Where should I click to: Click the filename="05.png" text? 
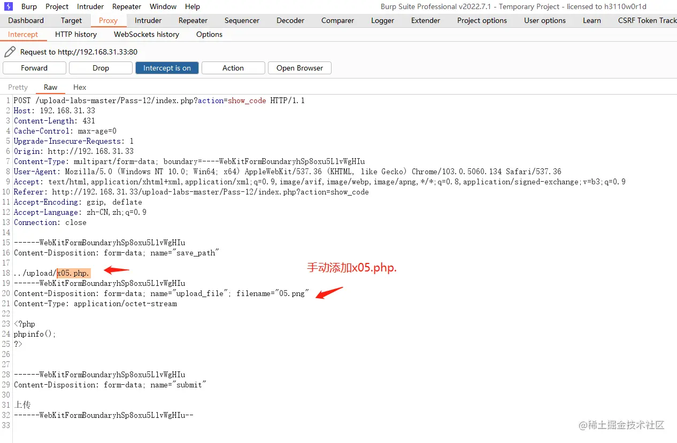(x=273, y=293)
